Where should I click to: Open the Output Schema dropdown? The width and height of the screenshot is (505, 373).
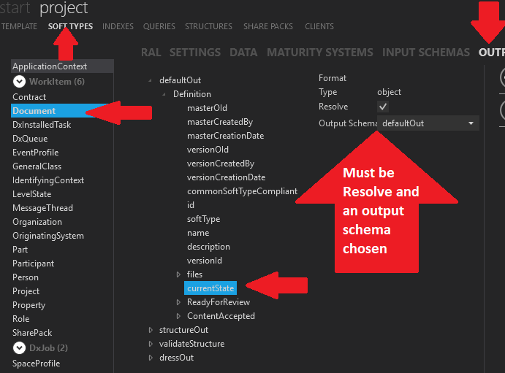click(471, 123)
